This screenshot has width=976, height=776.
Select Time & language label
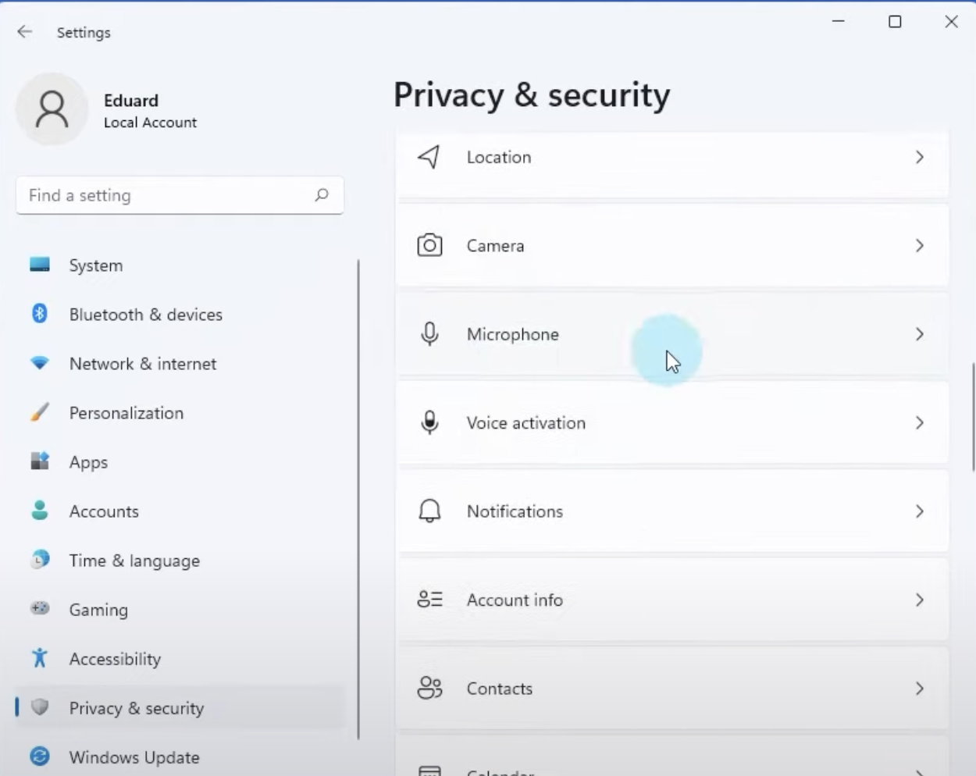click(x=134, y=561)
